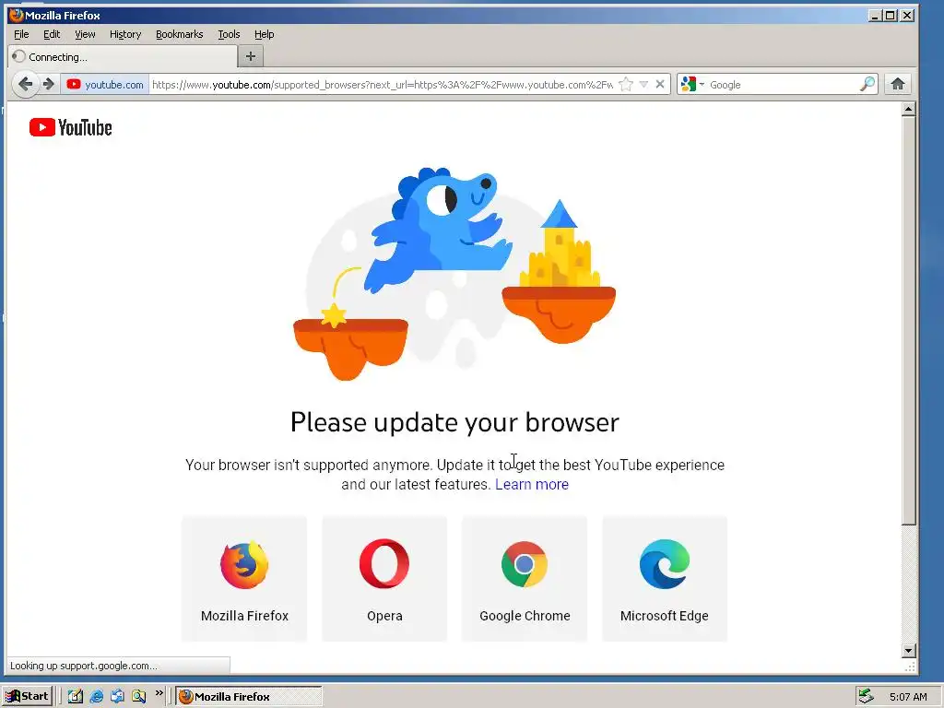Screen dimensions: 944x708
Task: Click the scrollbar up arrow
Action: click(908, 109)
